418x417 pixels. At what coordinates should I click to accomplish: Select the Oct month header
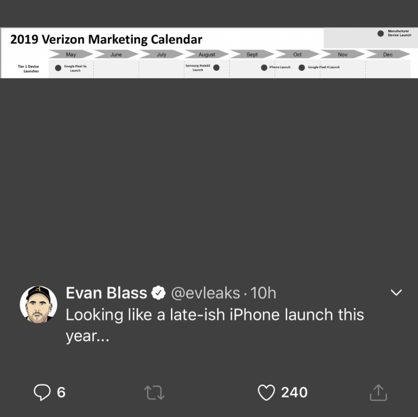(x=297, y=54)
